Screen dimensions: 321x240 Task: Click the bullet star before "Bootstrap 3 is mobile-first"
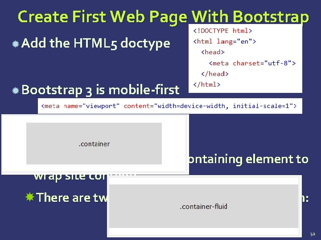click(16, 90)
